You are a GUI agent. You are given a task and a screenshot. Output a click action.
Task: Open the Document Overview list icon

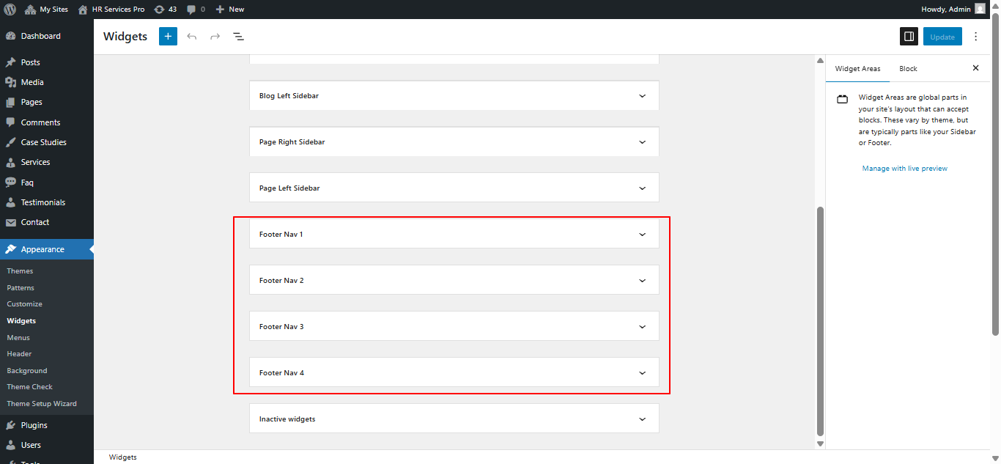pos(238,36)
